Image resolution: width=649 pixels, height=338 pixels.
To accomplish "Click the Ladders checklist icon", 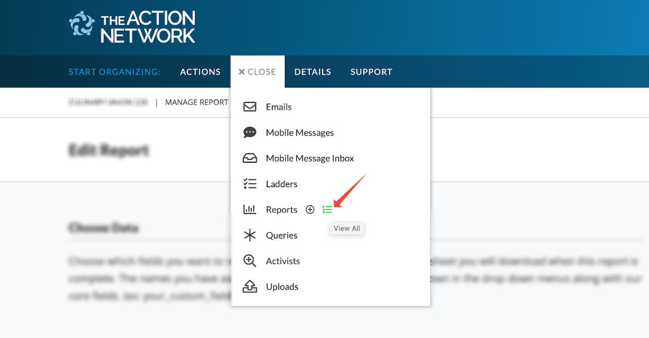I will (250, 184).
